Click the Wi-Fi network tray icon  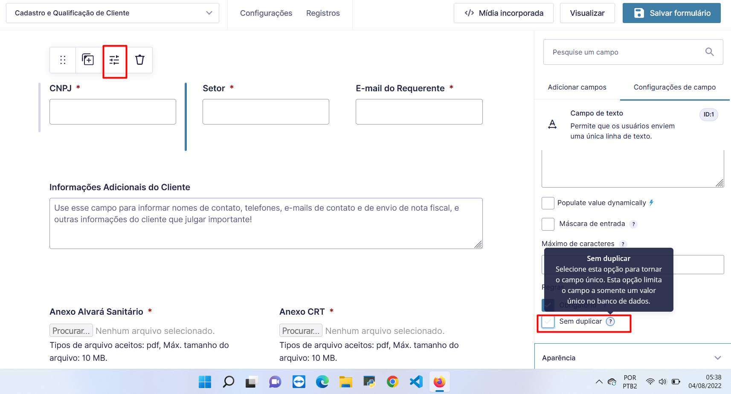click(x=650, y=382)
